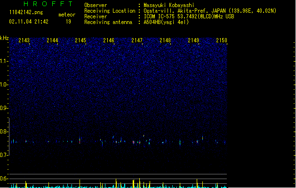Screen dimensions: 296x188
Task: Click the 2147 time marker
Action: click(x=137, y=40)
